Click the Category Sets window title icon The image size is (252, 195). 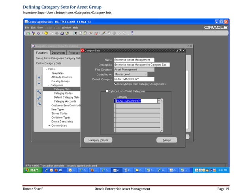point(83,51)
